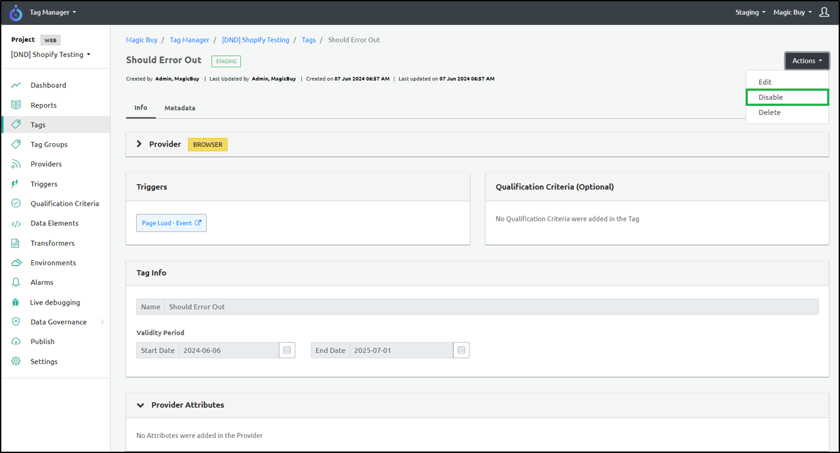The image size is (840, 453).
Task: Click the Alarms bell icon
Action: click(16, 282)
